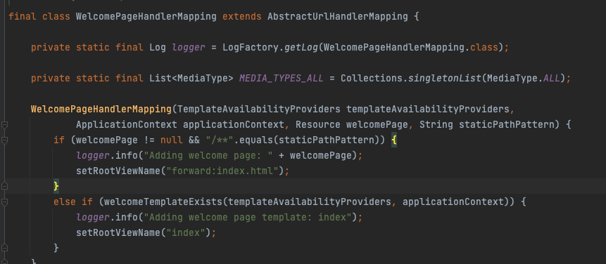Image resolution: width=606 pixels, height=264 pixels.
Task: Click the yellow 'WelcomePageHandlerMapping' constructor name
Action: coord(101,109)
